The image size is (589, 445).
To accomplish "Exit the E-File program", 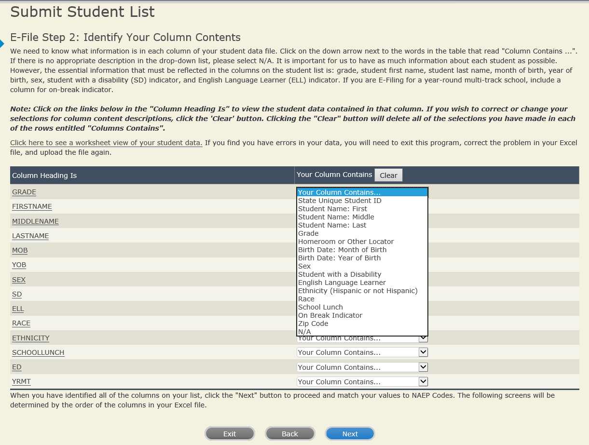I will click(x=230, y=434).
